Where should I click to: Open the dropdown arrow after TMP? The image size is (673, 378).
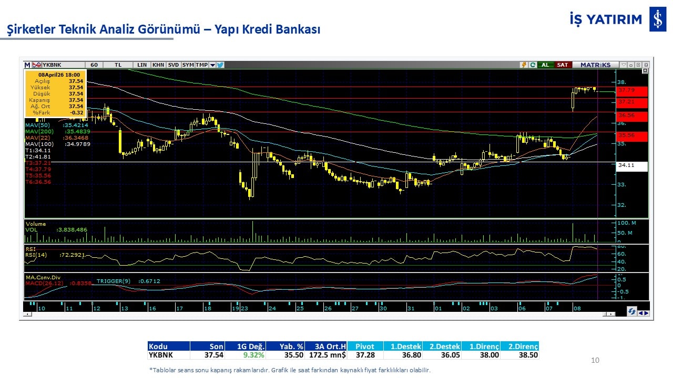(x=212, y=65)
